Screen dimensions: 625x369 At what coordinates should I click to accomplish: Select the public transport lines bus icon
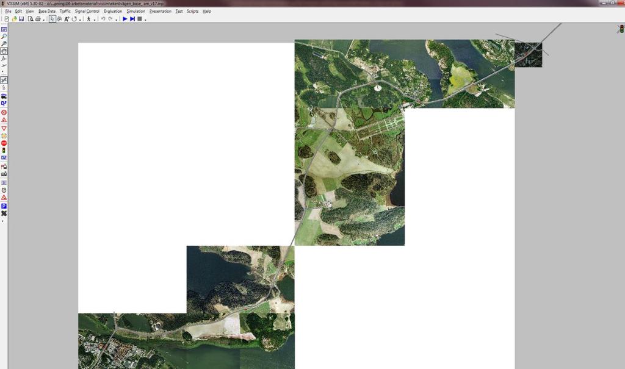click(4, 174)
